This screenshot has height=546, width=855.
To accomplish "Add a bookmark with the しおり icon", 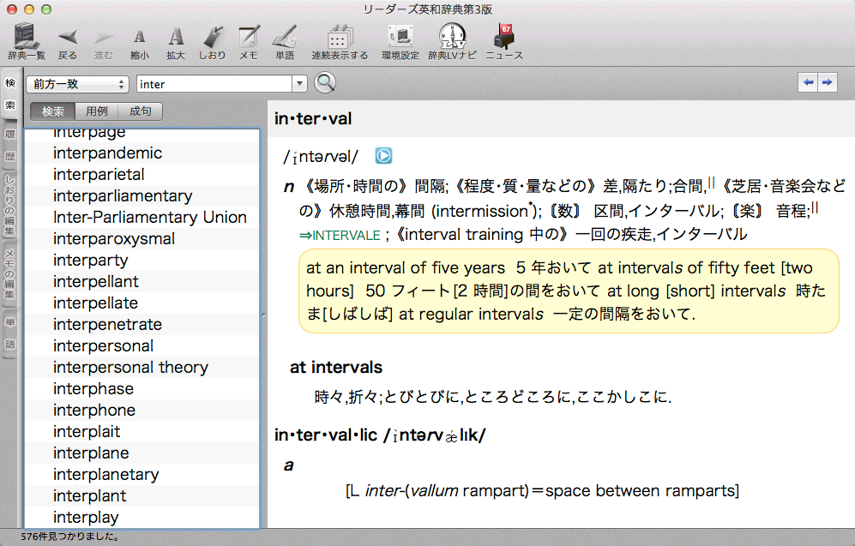I will point(212,39).
